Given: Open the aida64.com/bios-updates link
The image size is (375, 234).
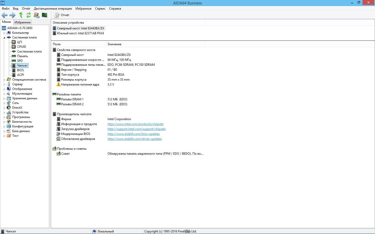Looking at the screenshot, I should [134, 134].
